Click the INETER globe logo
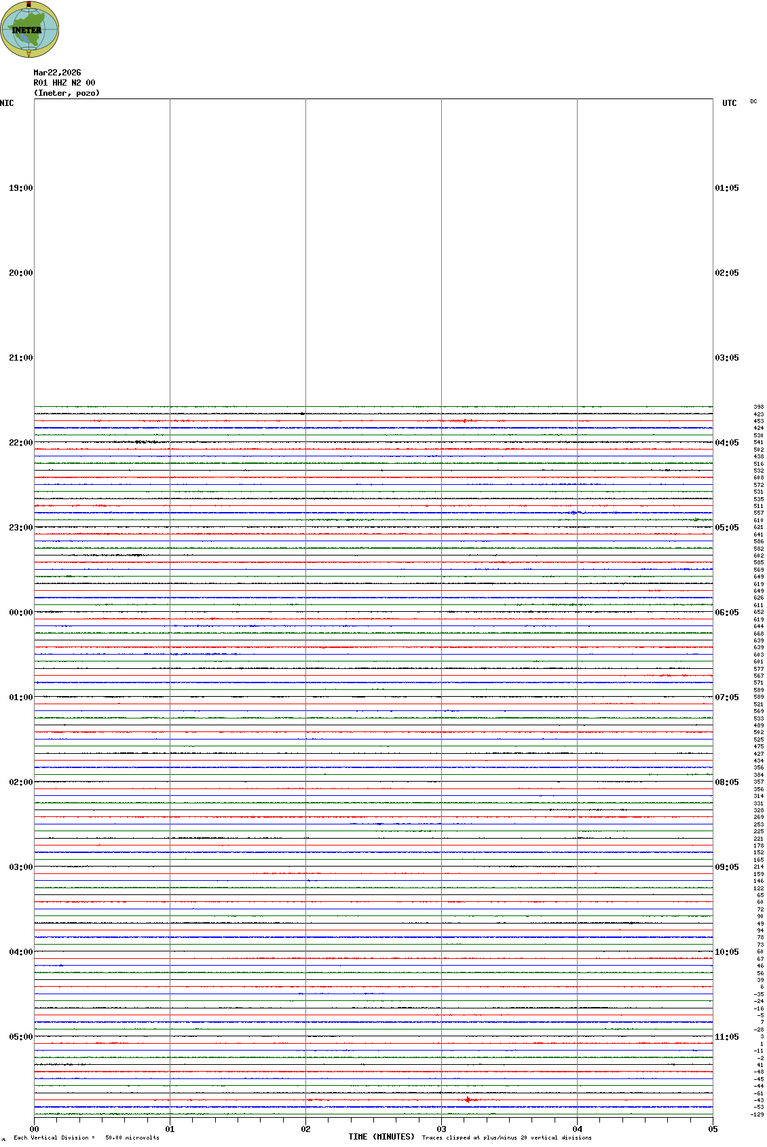The width and height of the screenshot is (767, 1147). pos(29,29)
